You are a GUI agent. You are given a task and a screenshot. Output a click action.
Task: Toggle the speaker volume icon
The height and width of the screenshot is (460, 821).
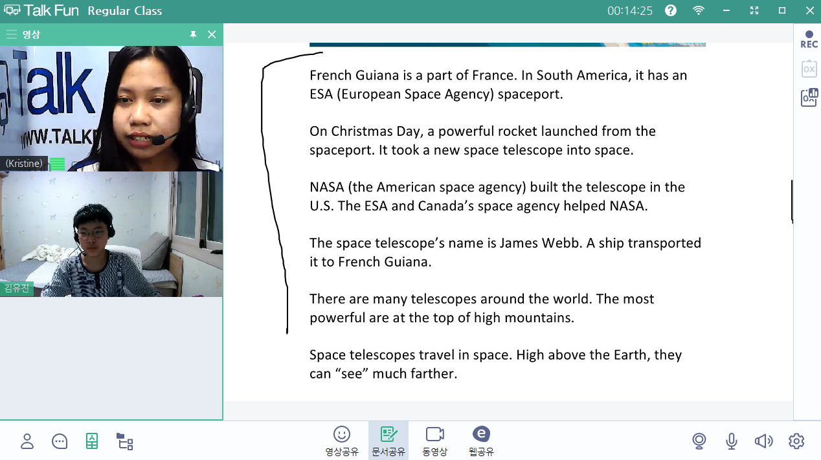coord(763,441)
